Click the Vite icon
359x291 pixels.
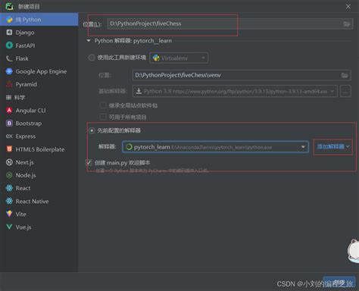[x=9, y=214]
